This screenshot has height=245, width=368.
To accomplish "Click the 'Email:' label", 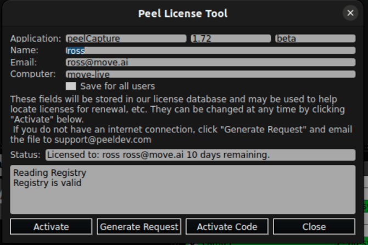I will (24, 63).
